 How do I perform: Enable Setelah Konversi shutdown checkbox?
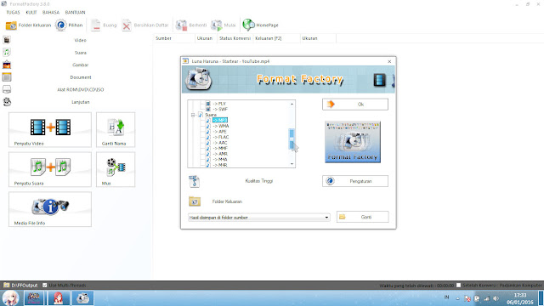point(458,286)
